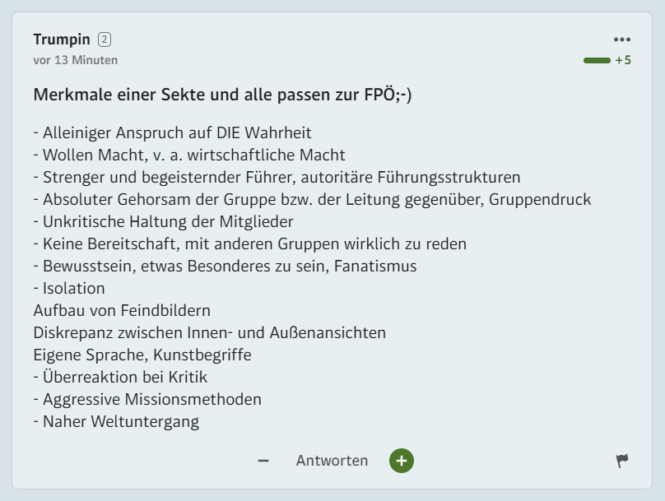Click the line 'Aufbau von Feindbildern'
665x501 pixels.
tap(122, 310)
